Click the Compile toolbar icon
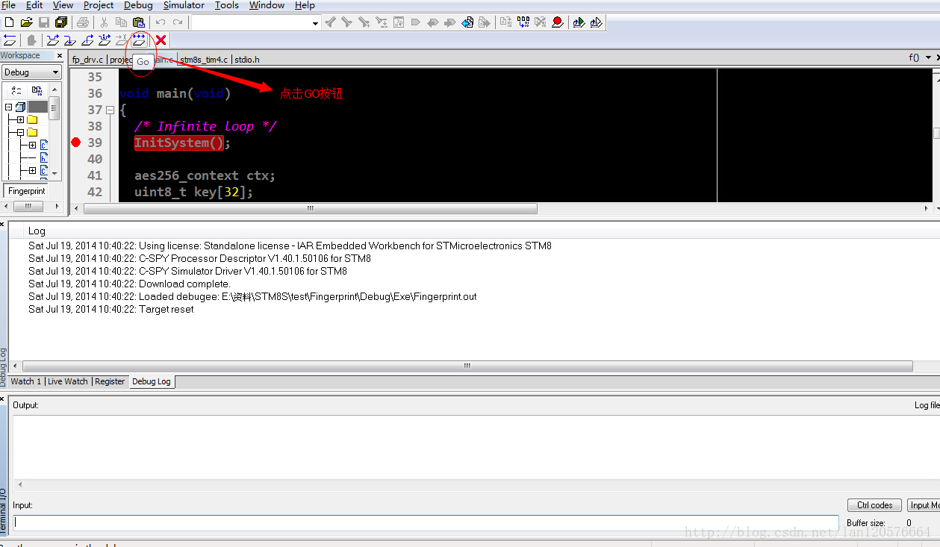The image size is (940, 547). coord(506,22)
